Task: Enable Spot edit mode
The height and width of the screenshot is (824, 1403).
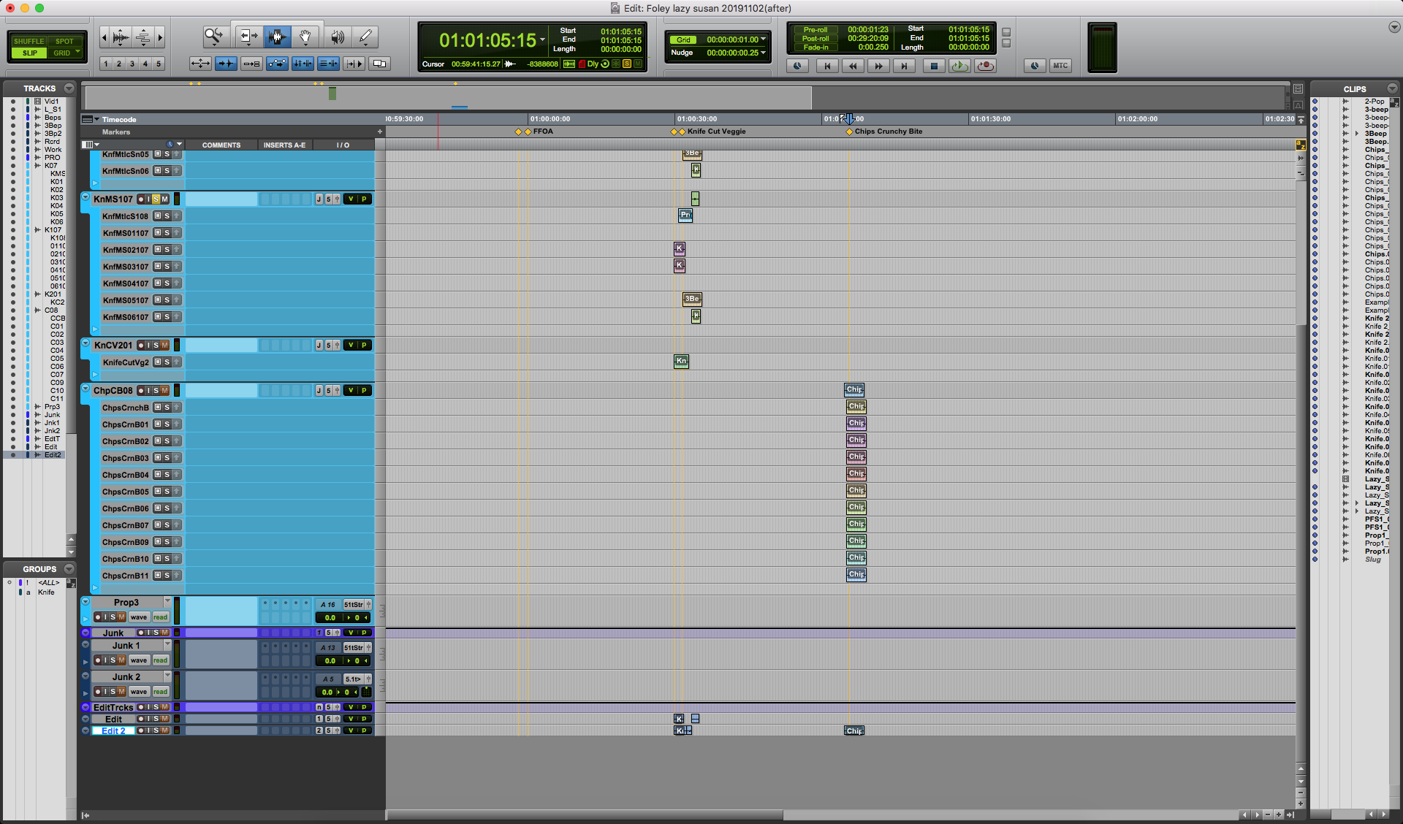Action: [x=64, y=41]
